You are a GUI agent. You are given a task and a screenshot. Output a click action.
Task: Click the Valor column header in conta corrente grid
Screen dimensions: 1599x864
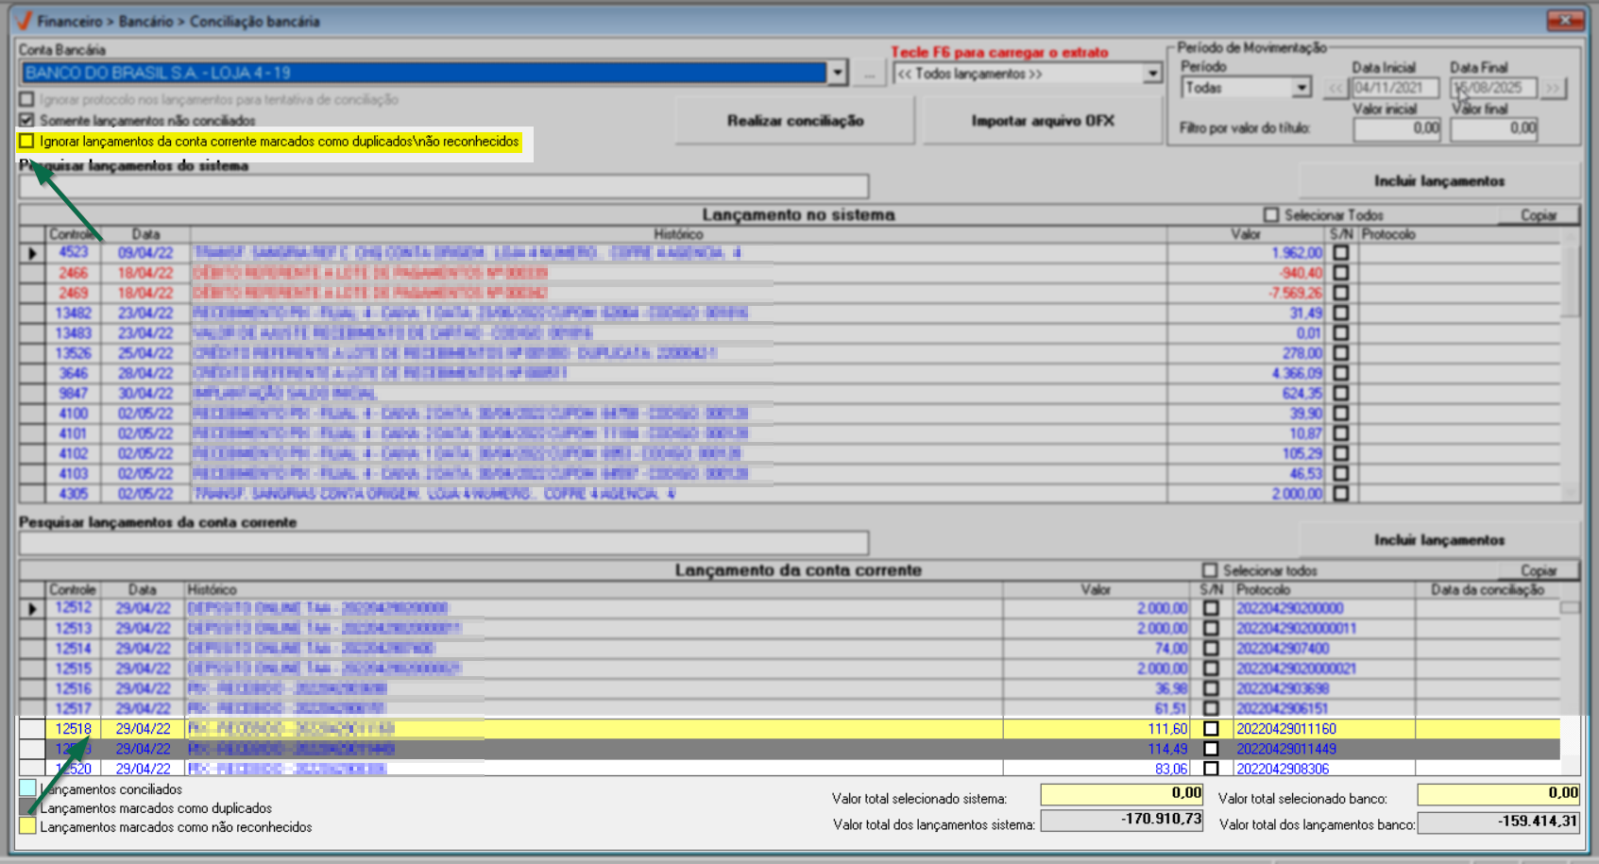(x=1096, y=589)
